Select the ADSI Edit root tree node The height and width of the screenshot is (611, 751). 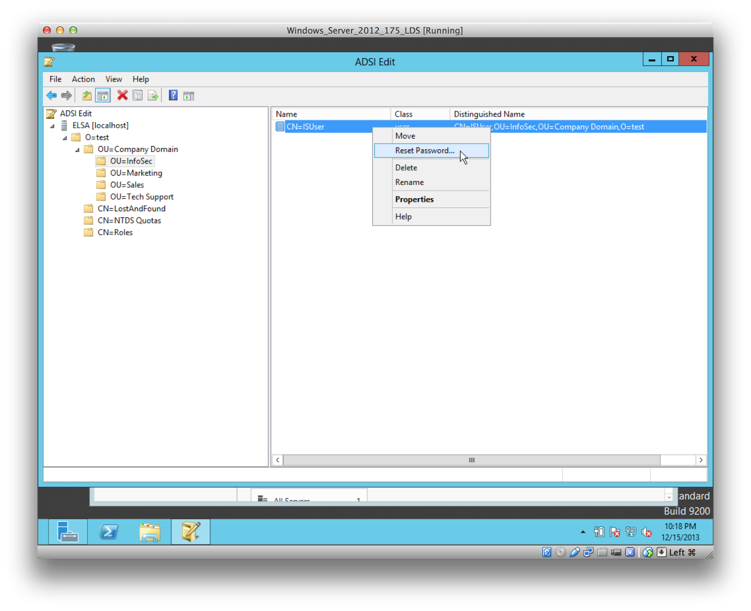(76, 113)
